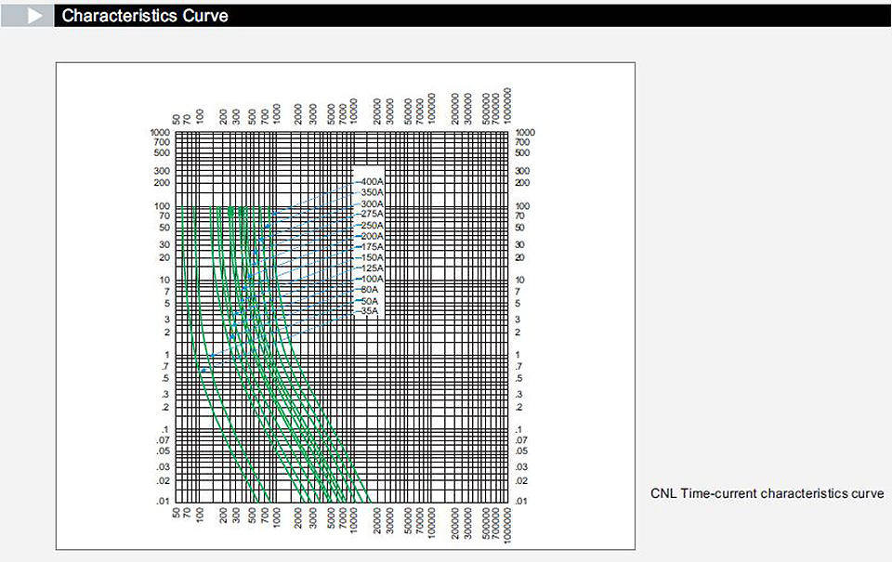The width and height of the screenshot is (892, 562).
Task: Select the 200A curve label
Action: [x=373, y=236]
